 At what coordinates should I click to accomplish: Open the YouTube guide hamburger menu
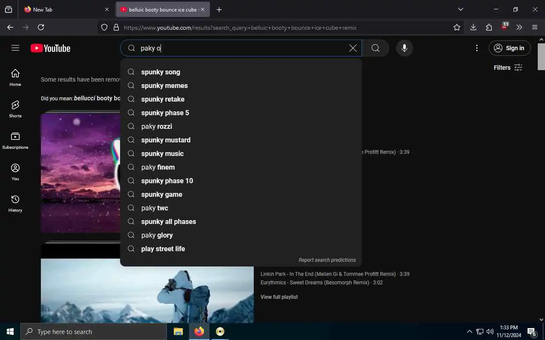pos(15,48)
